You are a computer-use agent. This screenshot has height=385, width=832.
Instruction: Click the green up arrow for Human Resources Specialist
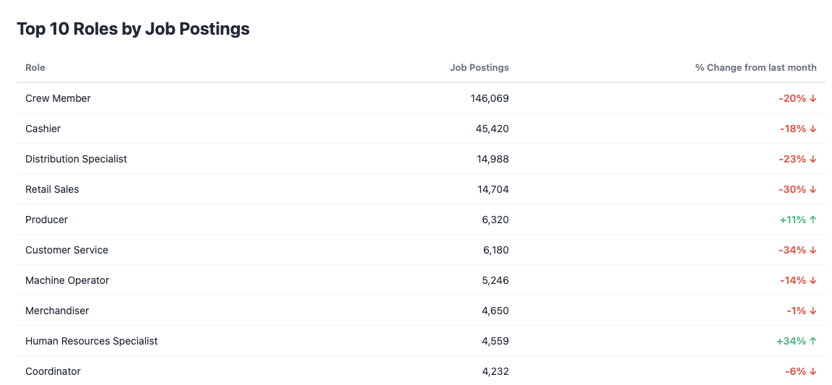click(813, 341)
